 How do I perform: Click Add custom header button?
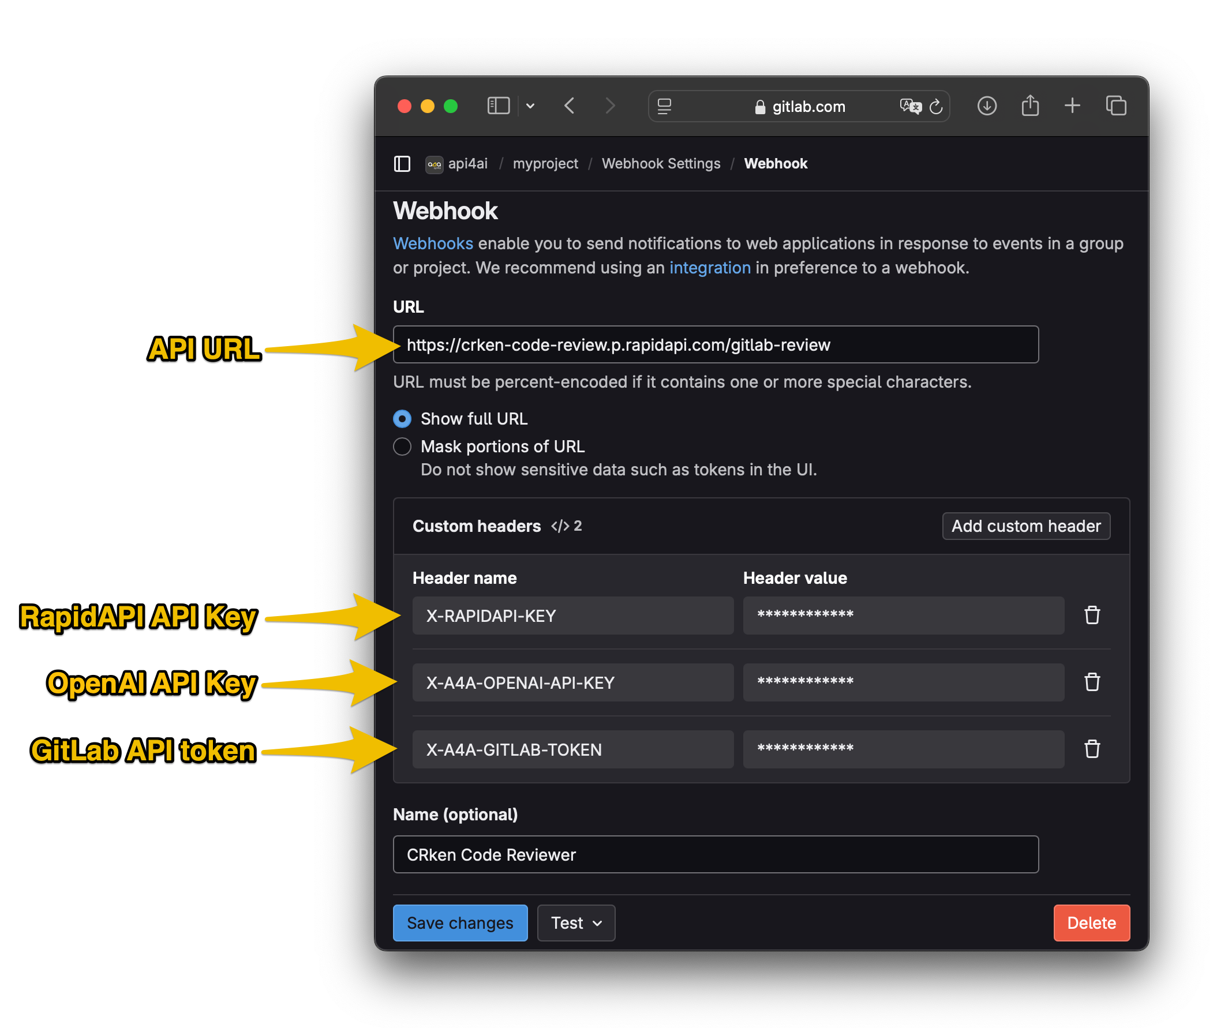pos(1025,526)
